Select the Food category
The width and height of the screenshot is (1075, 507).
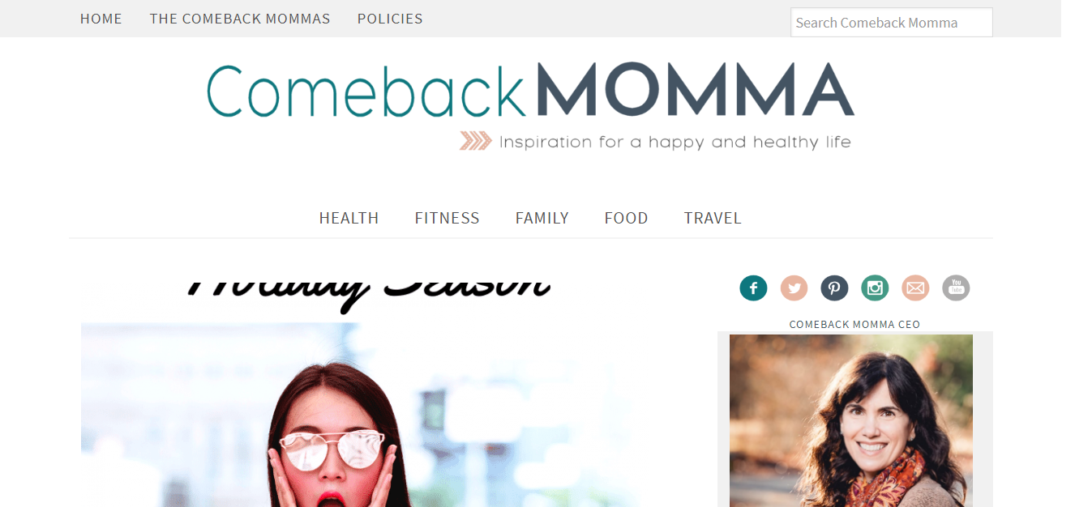(626, 218)
